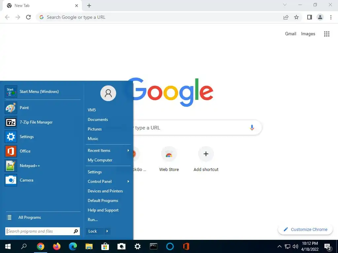Viewport: 338px width, 253px height.
Task: Click the Lock button
Action: (95, 231)
